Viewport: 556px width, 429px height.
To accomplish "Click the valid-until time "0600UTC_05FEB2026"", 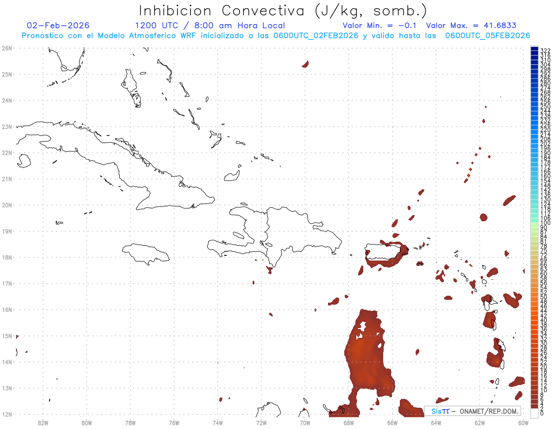I will coord(487,36).
